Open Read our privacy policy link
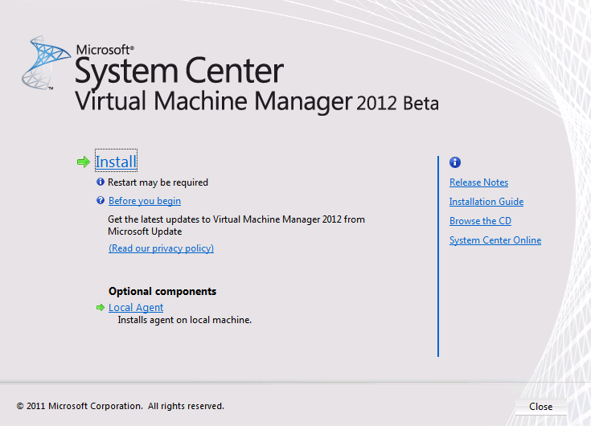Viewport: 591px width, 426px height. coord(162,248)
